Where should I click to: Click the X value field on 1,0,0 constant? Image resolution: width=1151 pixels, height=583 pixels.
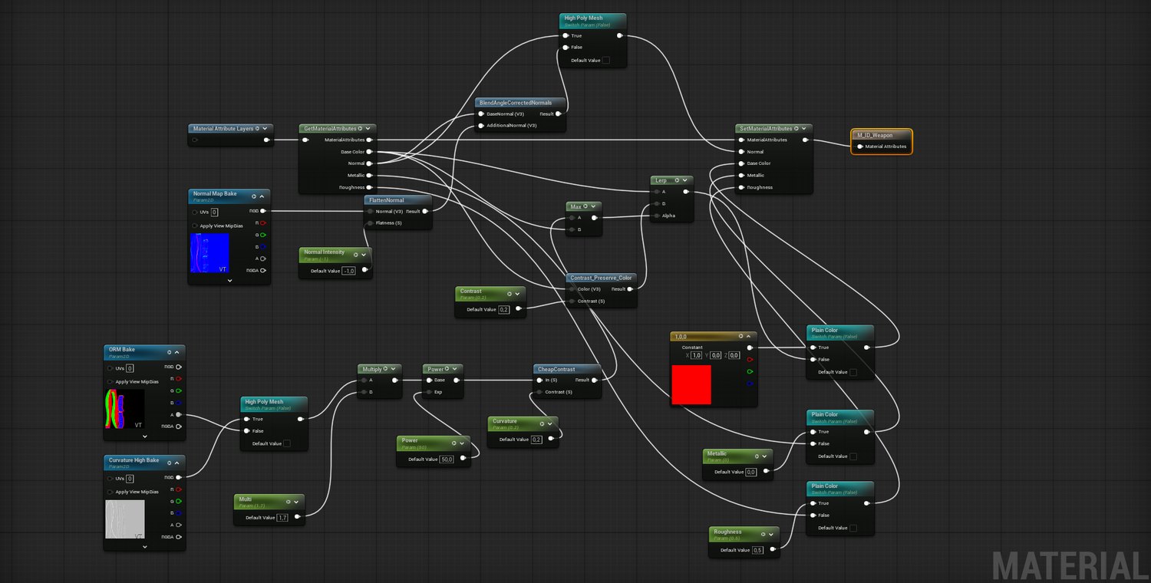(x=697, y=355)
